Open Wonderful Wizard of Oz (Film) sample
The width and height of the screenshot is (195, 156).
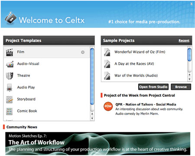click(x=144, y=52)
